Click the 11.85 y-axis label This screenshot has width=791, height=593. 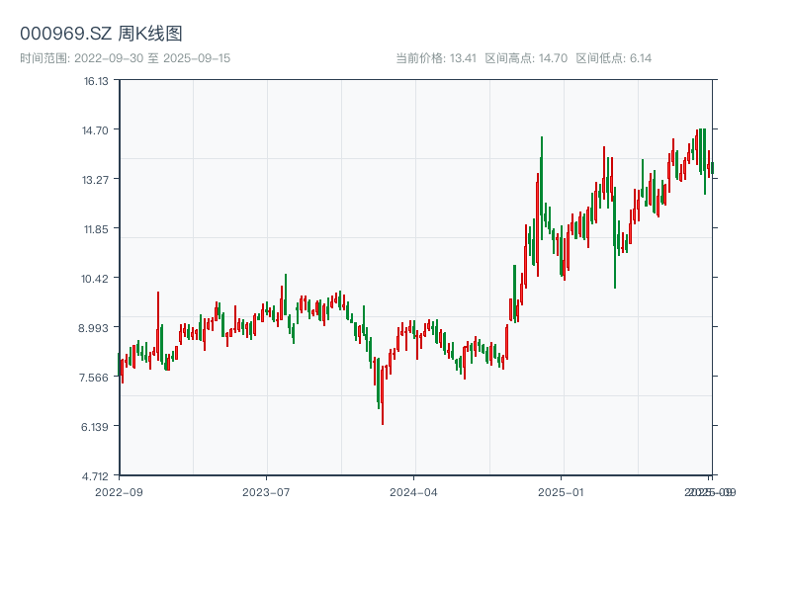(96, 229)
